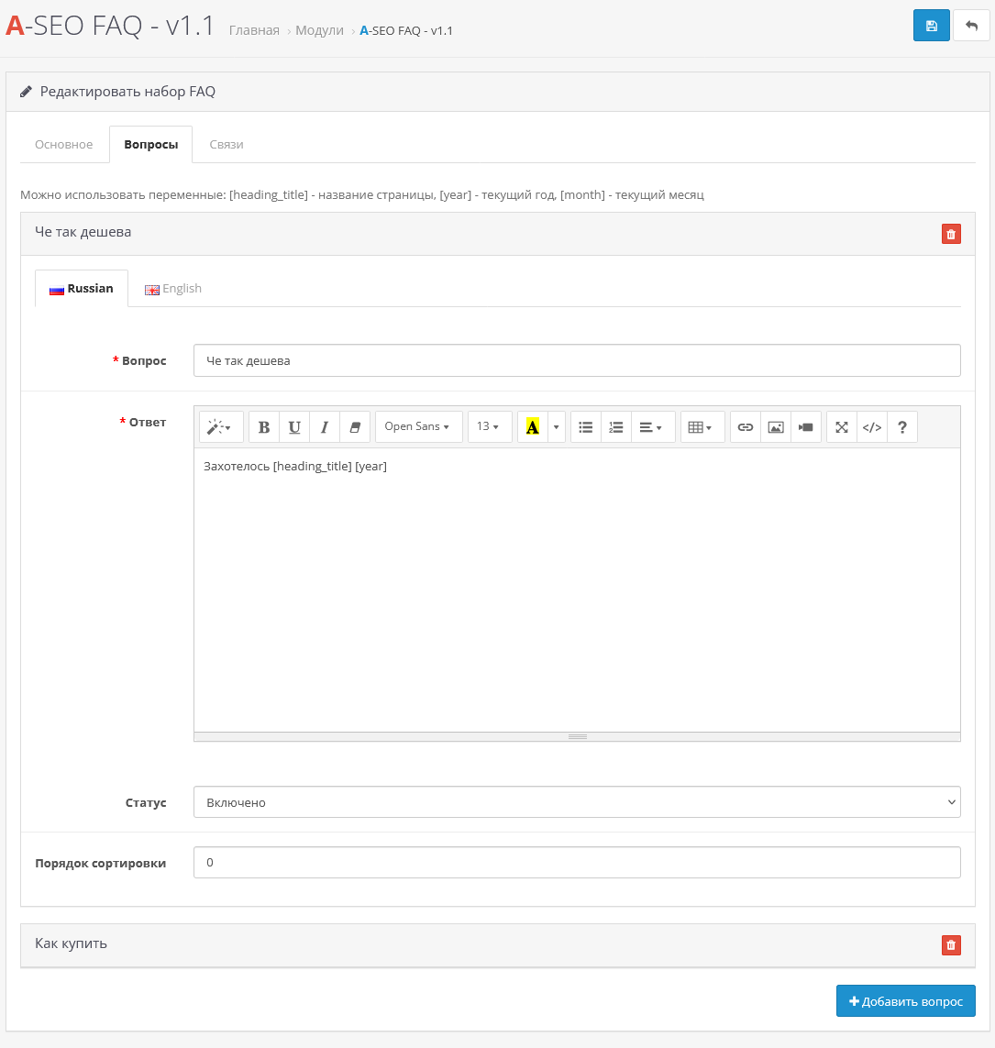Switch to the English language tab
995x1048 pixels.
click(x=173, y=289)
